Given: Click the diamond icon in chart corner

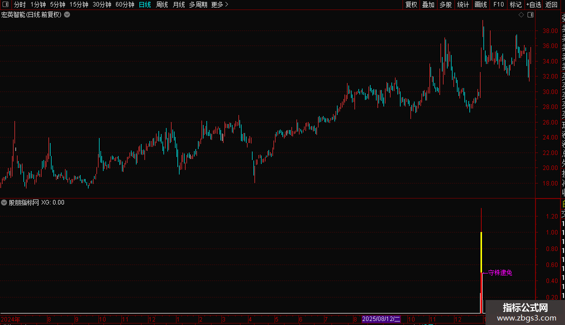Looking at the screenshot, I should [521, 15].
